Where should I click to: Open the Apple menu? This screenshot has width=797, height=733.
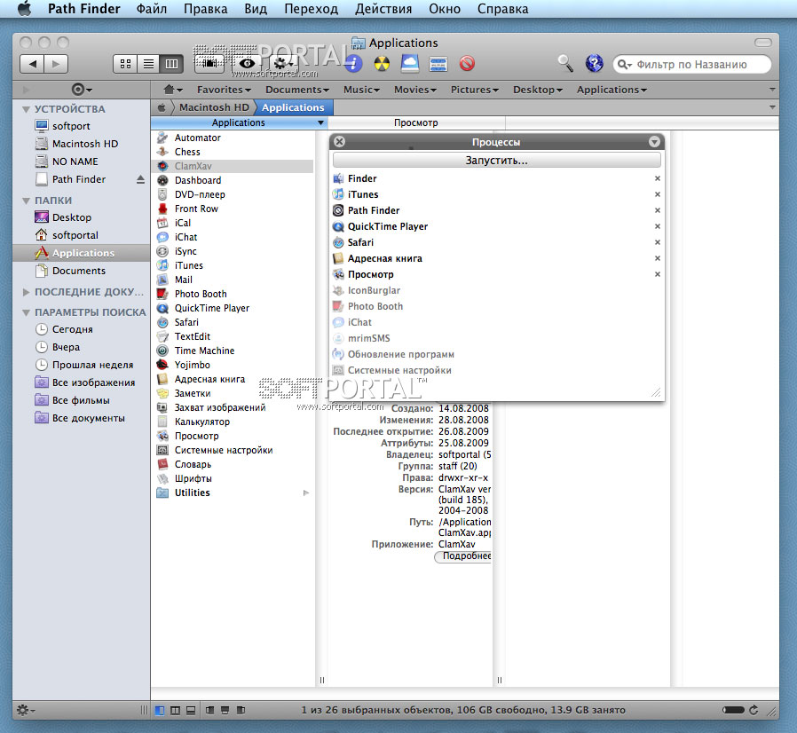[24, 9]
